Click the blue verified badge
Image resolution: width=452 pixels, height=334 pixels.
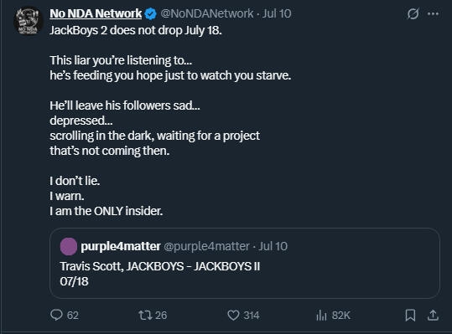(x=150, y=13)
